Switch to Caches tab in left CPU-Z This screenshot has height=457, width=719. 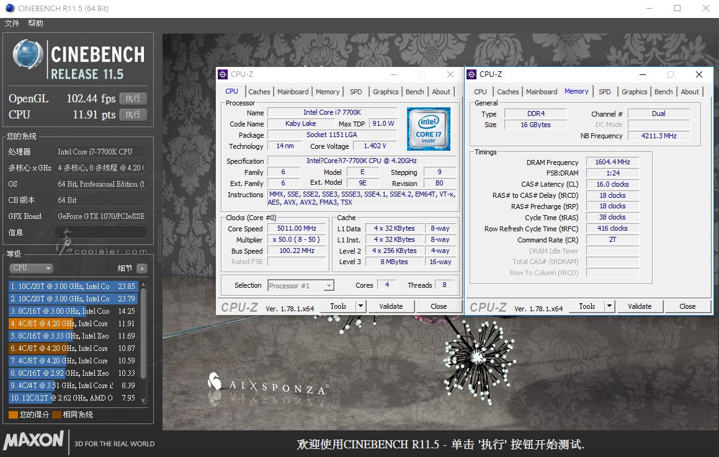coord(259,92)
